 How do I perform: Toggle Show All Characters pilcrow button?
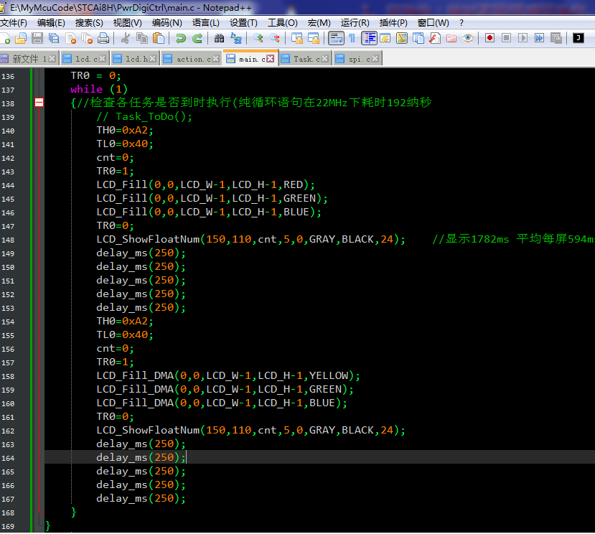352,38
